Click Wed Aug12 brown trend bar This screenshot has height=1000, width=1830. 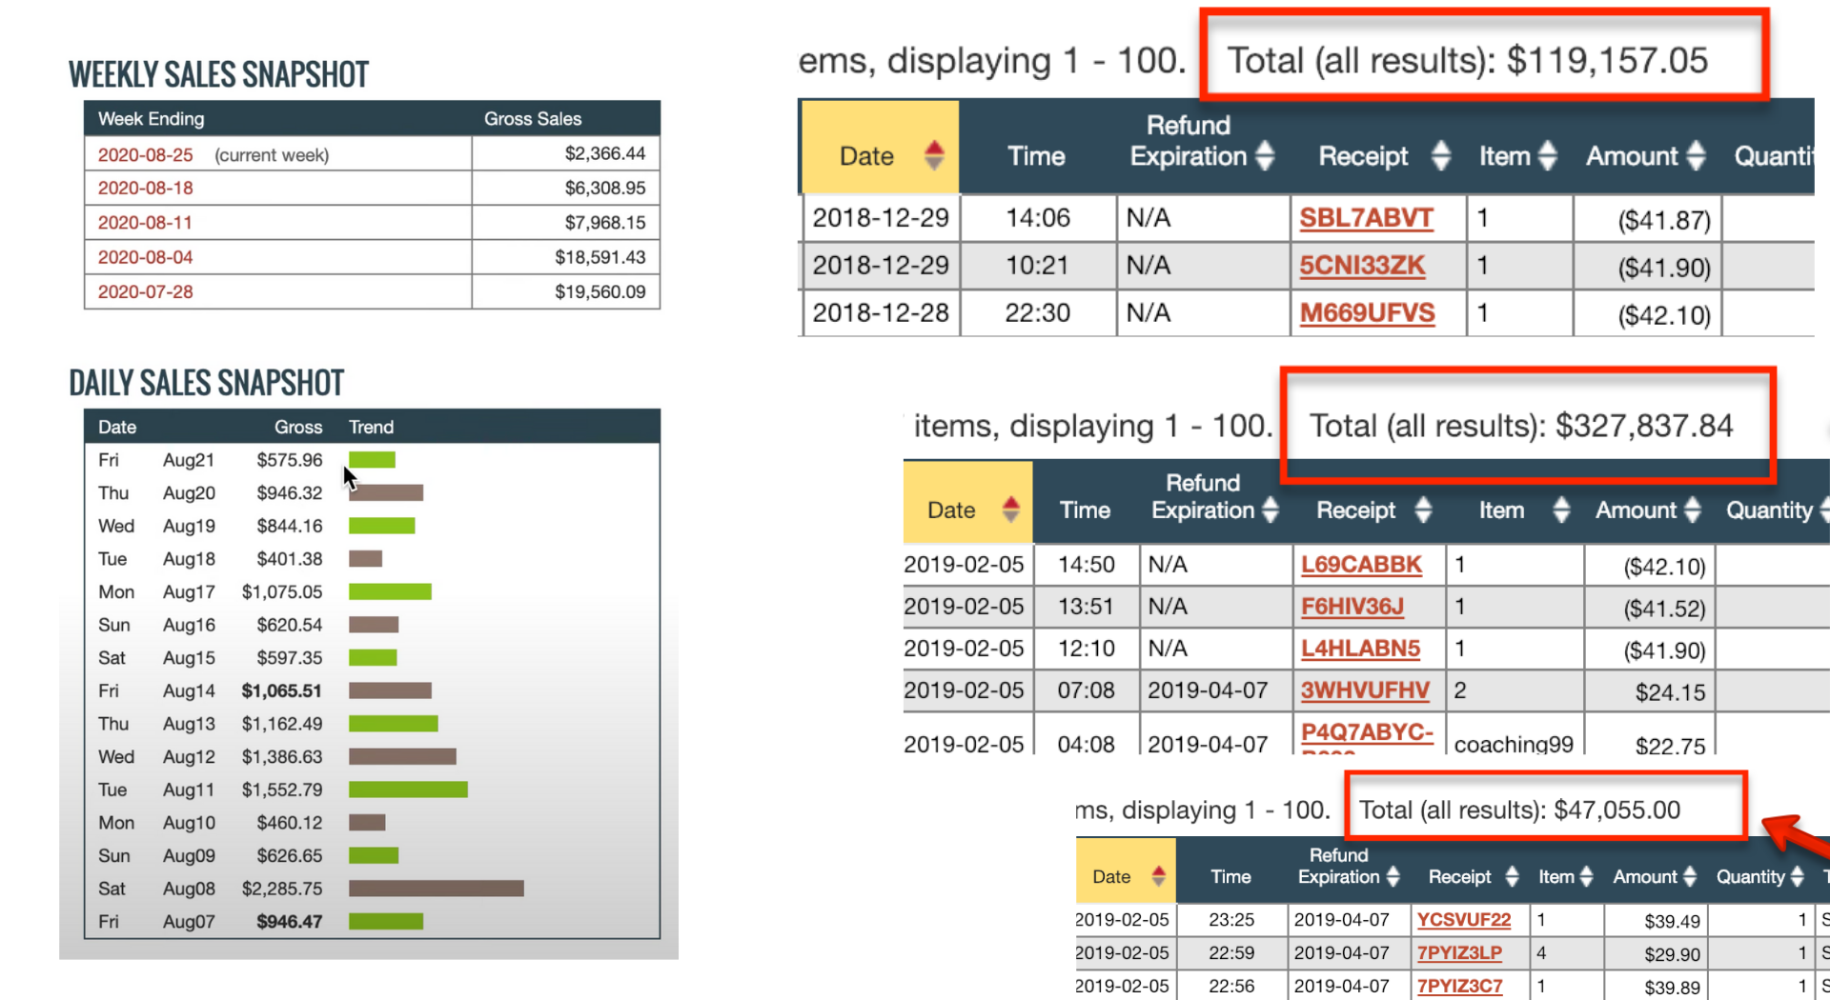402,756
